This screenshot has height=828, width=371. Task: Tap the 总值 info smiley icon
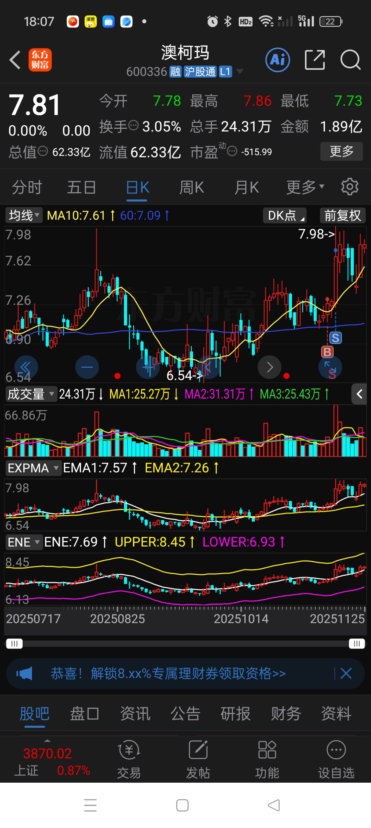(43, 151)
